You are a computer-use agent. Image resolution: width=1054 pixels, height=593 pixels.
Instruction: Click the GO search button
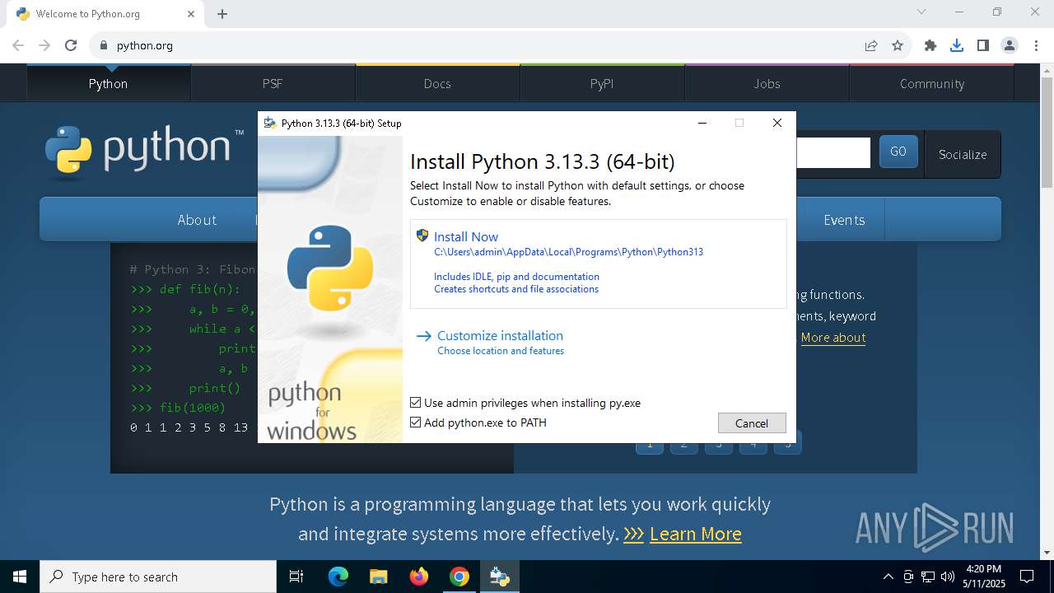pyautogui.click(x=898, y=152)
